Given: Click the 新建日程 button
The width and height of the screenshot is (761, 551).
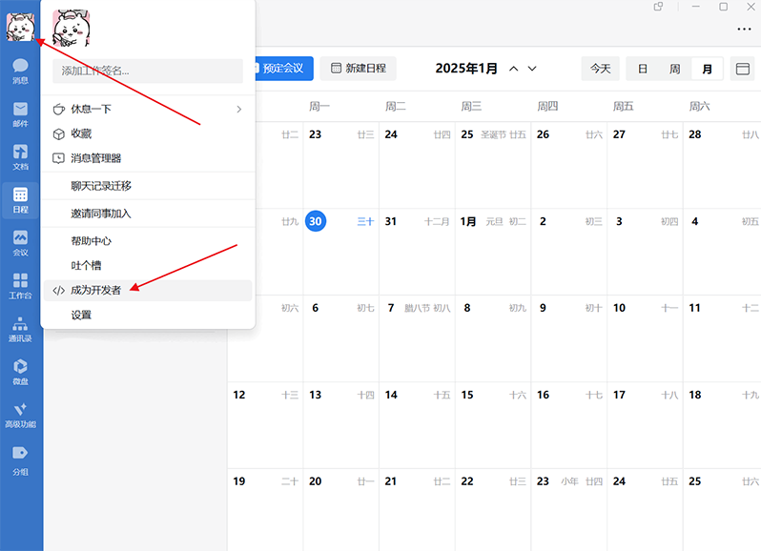Looking at the screenshot, I should (x=359, y=69).
